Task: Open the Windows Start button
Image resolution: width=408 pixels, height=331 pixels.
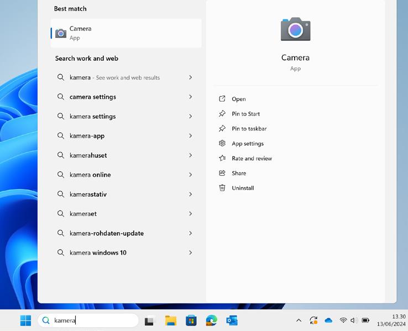Action: [x=25, y=321]
